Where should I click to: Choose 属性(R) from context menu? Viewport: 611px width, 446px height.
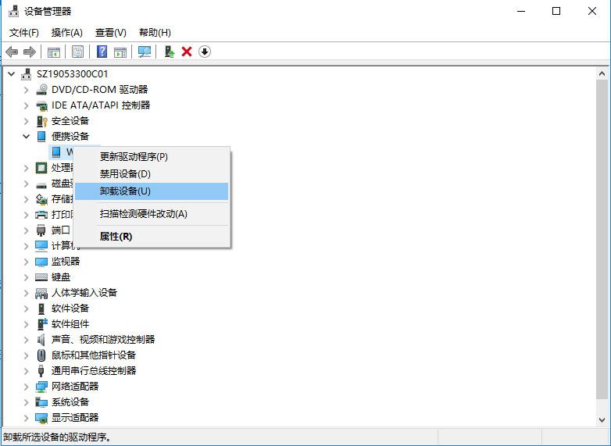pyautogui.click(x=152, y=237)
